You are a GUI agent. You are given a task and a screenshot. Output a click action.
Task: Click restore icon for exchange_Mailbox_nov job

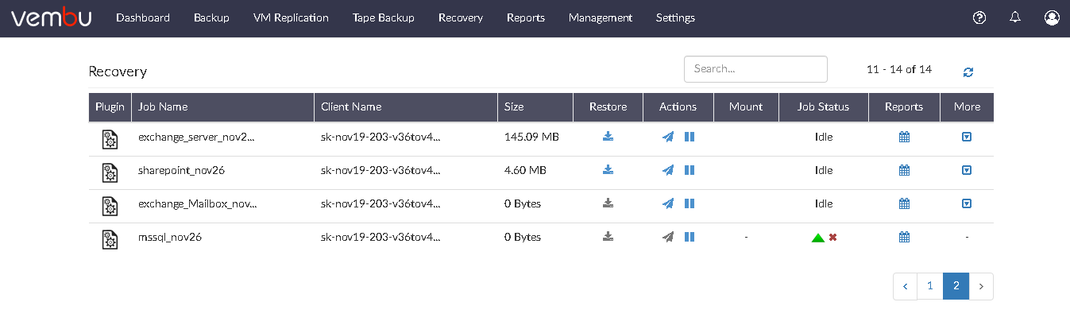[608, 203]
